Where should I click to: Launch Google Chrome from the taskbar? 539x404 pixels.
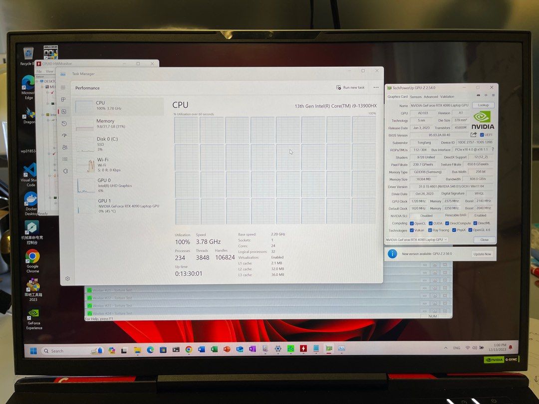tap(188, 351)
